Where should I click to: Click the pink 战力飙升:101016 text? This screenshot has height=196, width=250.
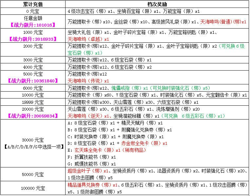pyautogui.click(x=32, y=25)
